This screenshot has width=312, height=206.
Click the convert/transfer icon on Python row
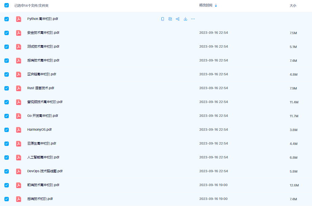pos(170,19)
